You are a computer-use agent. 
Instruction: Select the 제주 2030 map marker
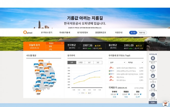(38, 93)
